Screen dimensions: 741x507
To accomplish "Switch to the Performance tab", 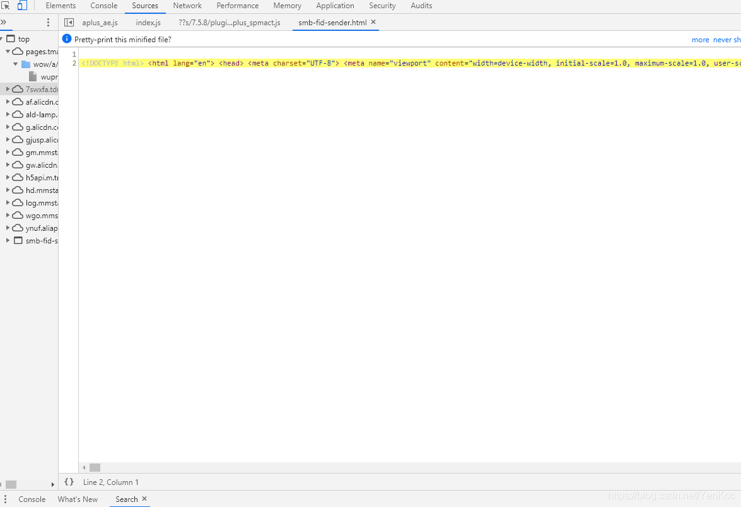I will click(x=238, y=6).
